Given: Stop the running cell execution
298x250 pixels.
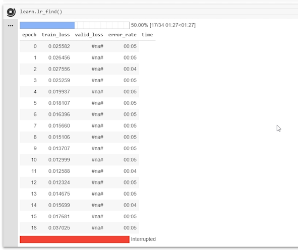Looking at the screenshot, I should coord(11,12).
